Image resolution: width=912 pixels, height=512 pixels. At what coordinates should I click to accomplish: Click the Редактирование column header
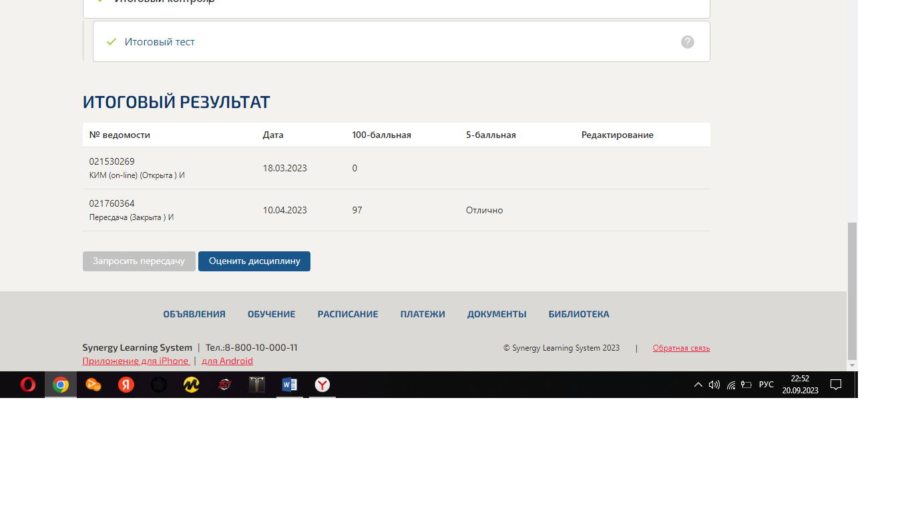(617, 135)
